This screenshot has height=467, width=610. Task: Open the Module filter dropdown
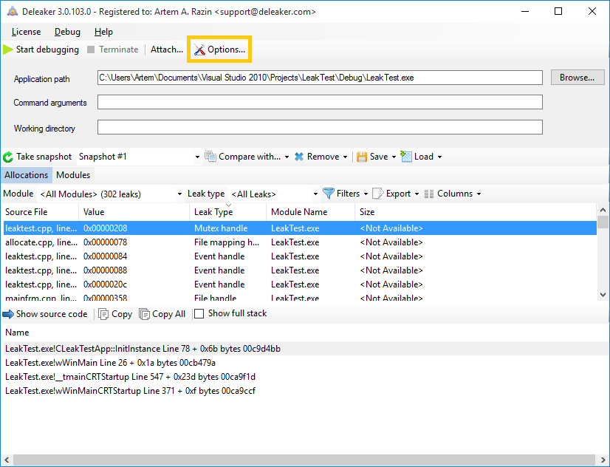[x=111, y=193]
